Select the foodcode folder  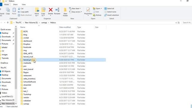(27, 47)
